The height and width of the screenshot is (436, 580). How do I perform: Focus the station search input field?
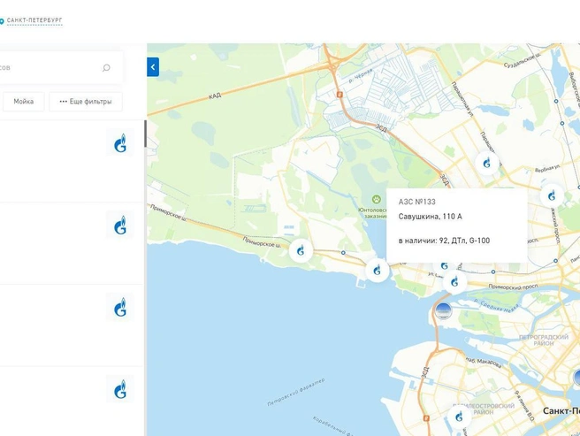[x=59, y=67]
